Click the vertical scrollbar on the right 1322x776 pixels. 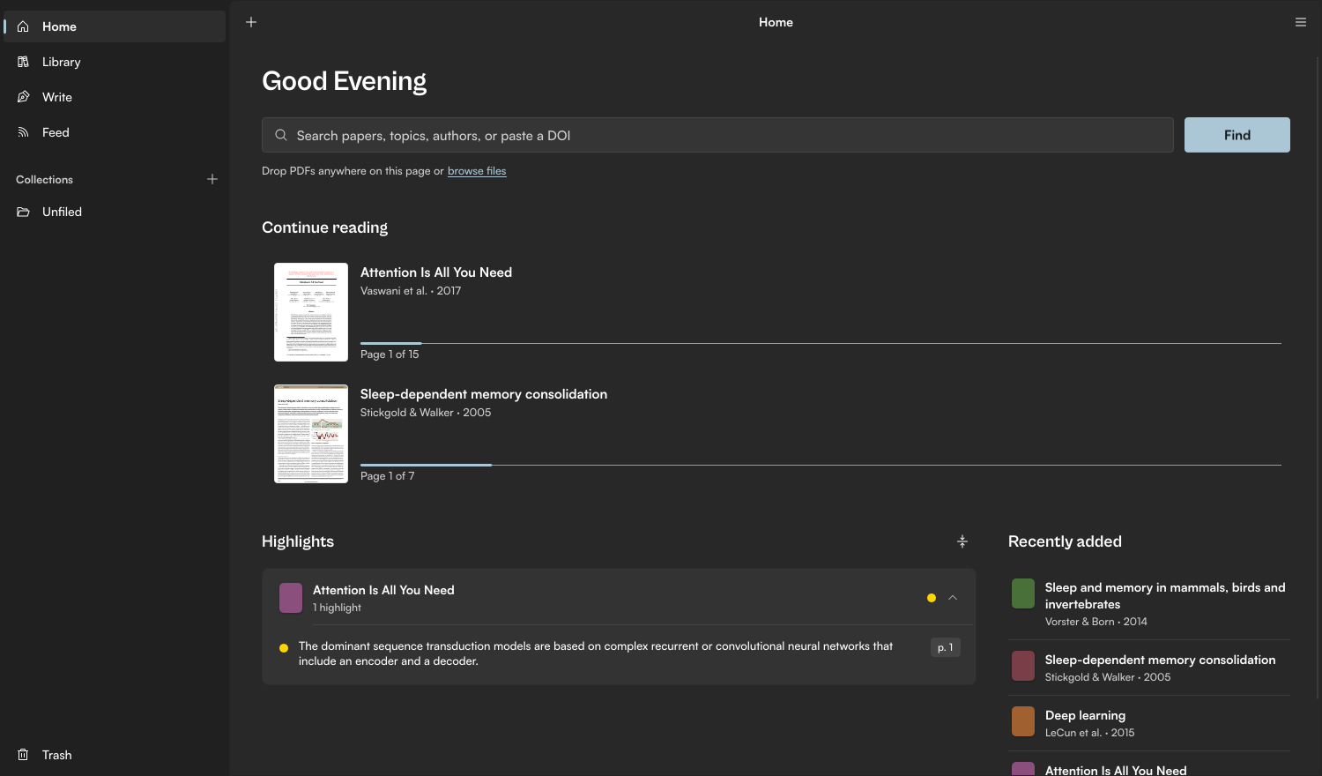(x=1318, y=379)
